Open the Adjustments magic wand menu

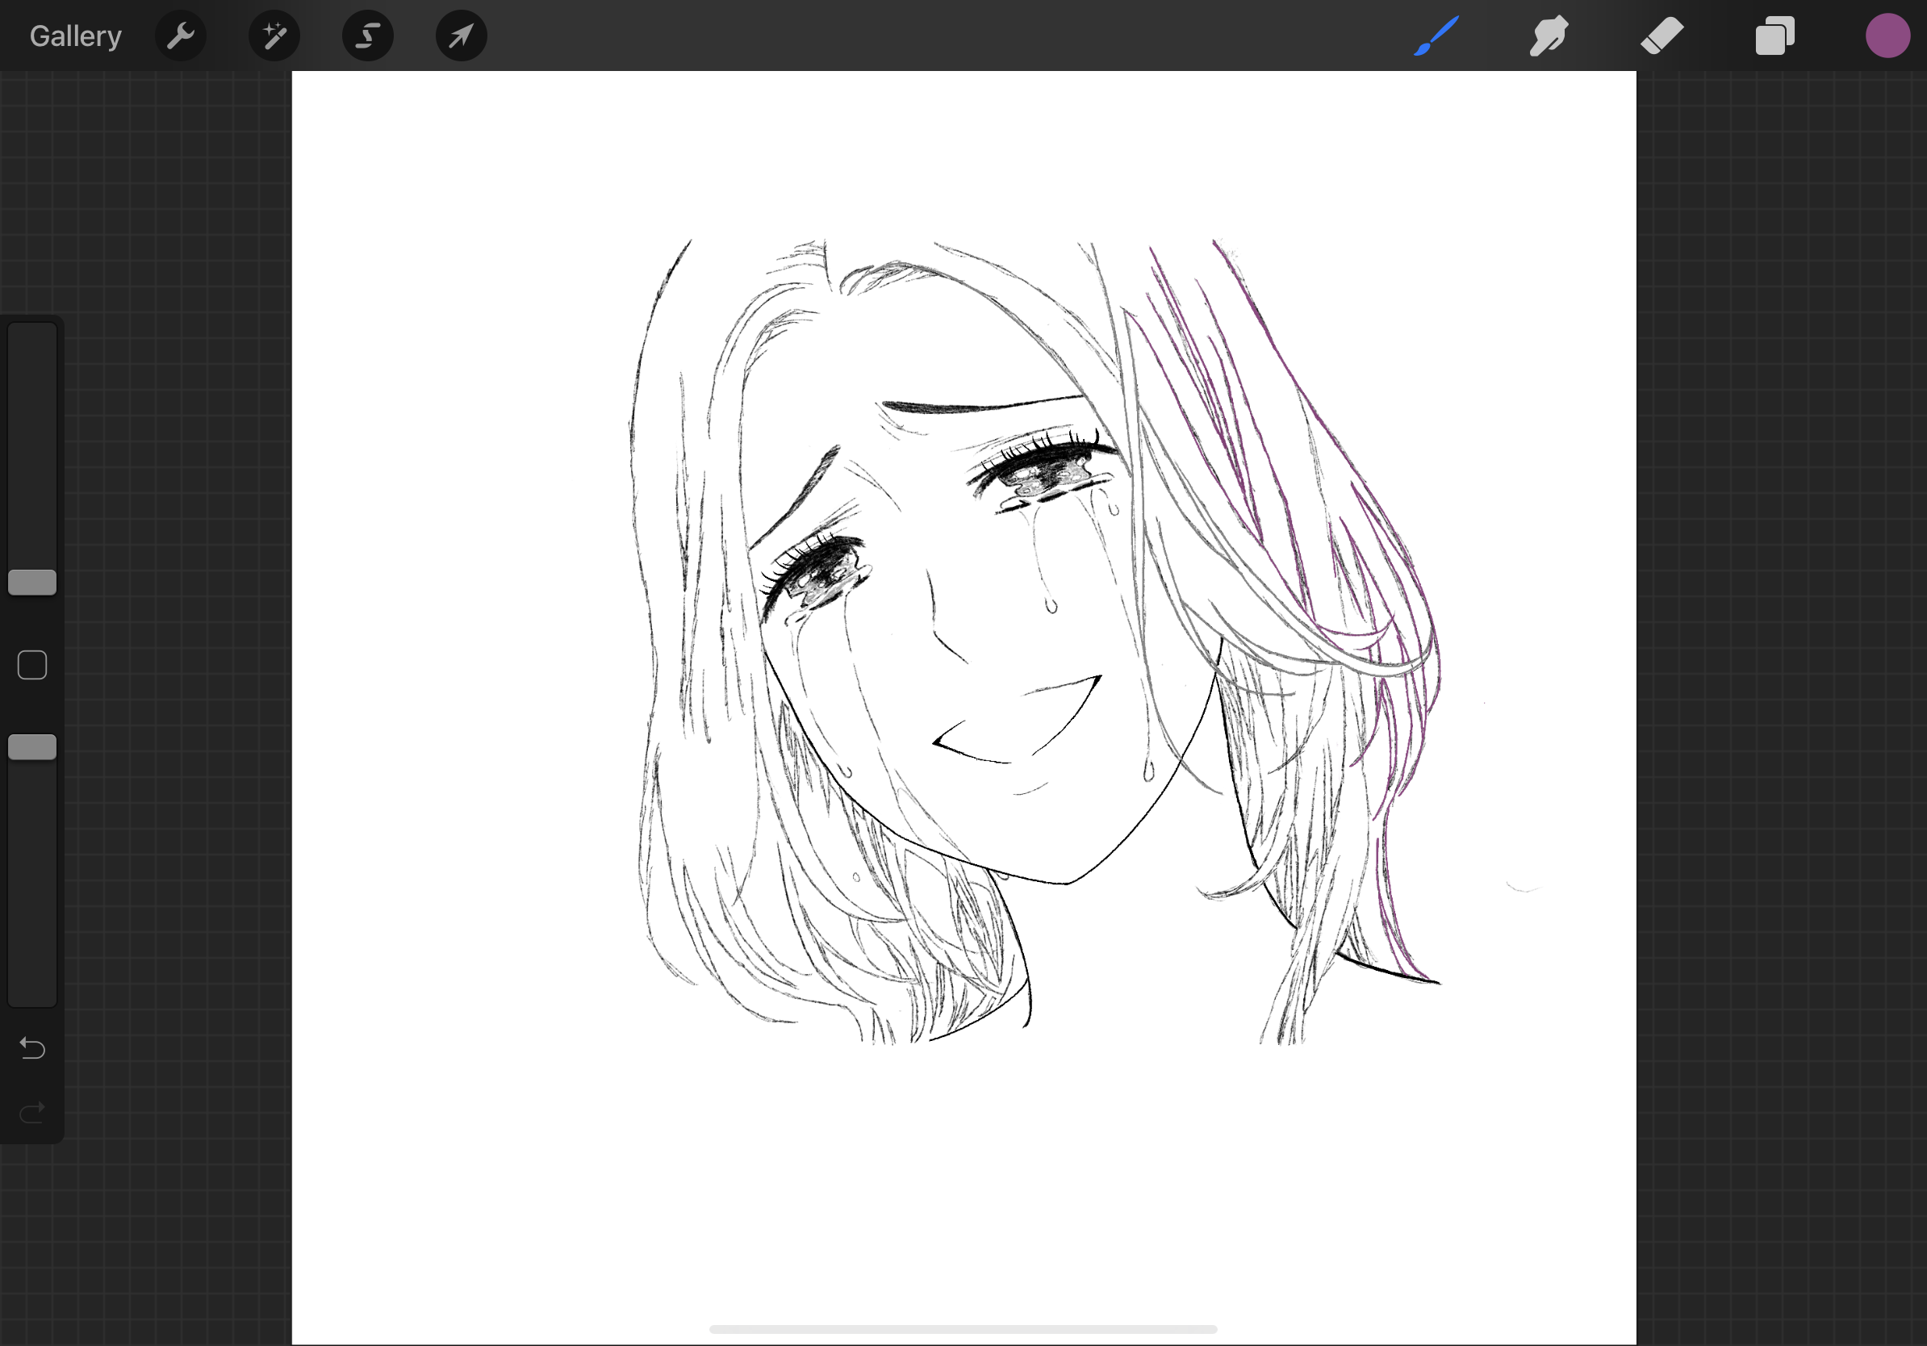[x=274, y=36]
